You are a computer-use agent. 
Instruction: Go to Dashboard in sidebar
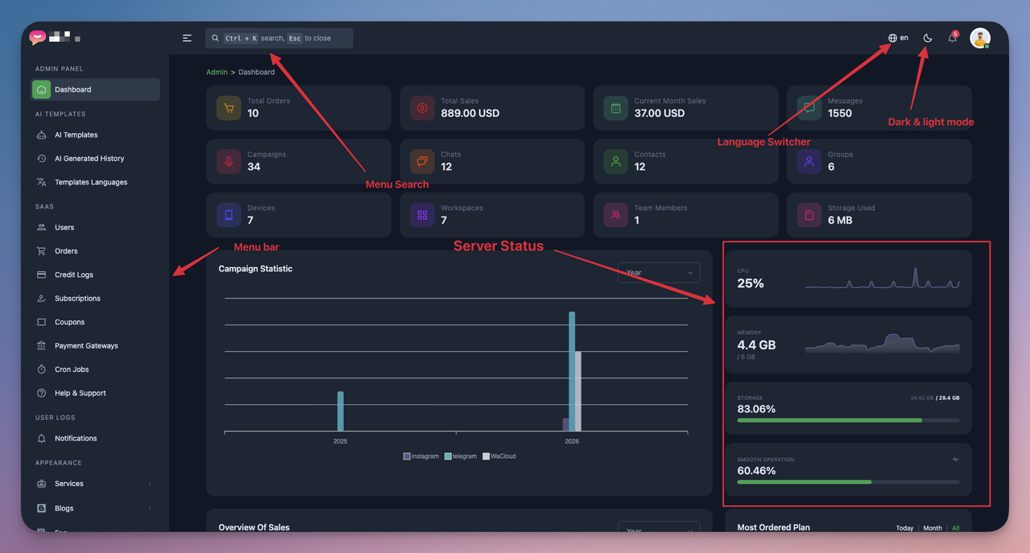pos(96,89)
